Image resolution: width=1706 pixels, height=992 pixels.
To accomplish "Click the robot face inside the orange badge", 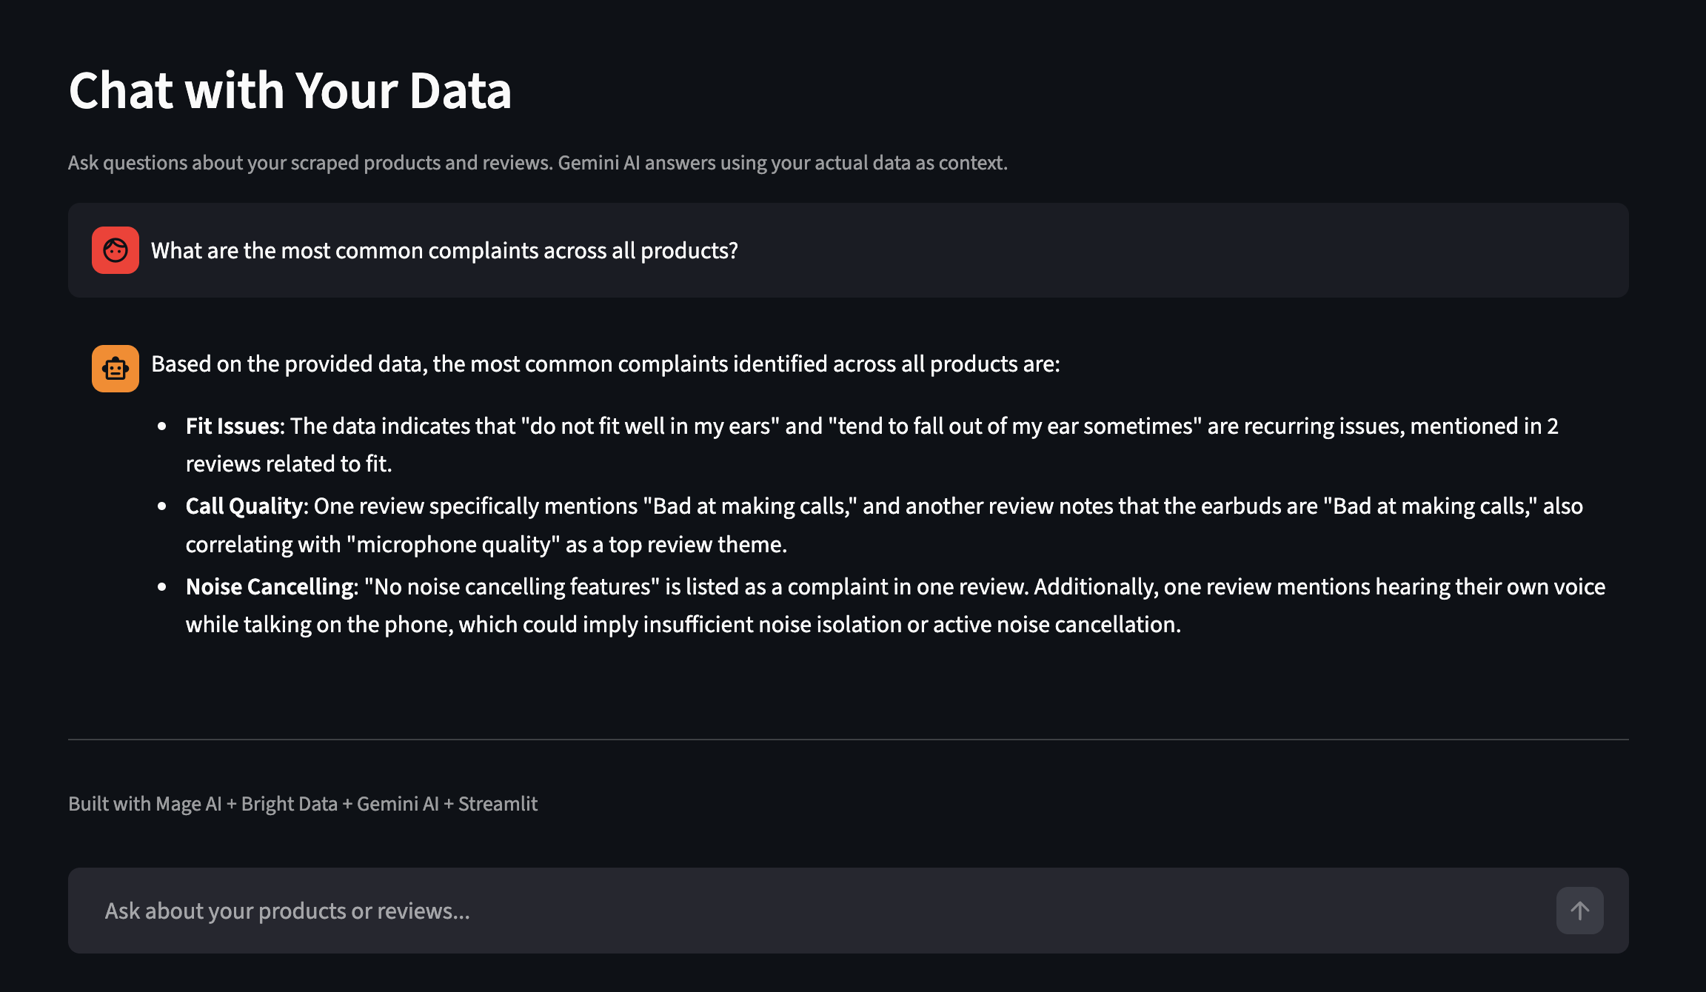I will [x=115, y=368].
